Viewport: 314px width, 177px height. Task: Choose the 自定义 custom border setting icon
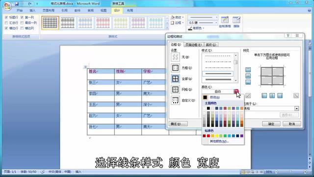(175, 100)
